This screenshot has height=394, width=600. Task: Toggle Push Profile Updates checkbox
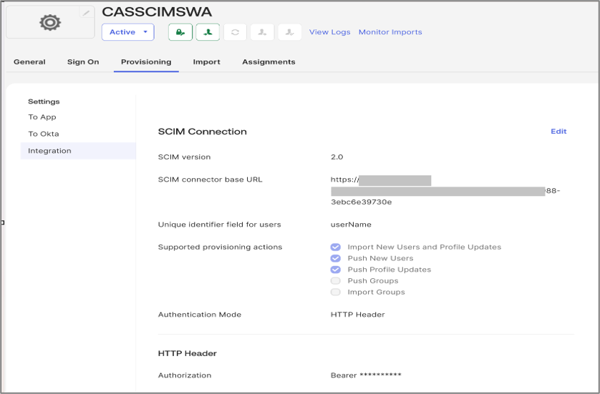pyautogui.click(x=336, y=270)
